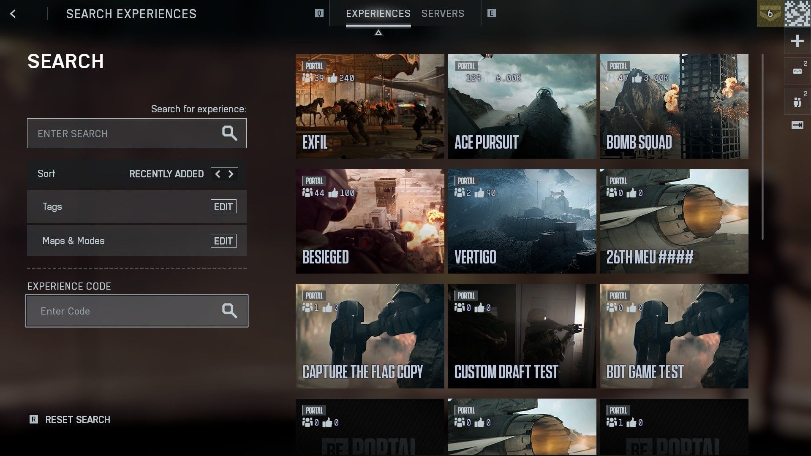Click the player rank badge
Viewport: 811px width, 456px height.
coord(770,14)
